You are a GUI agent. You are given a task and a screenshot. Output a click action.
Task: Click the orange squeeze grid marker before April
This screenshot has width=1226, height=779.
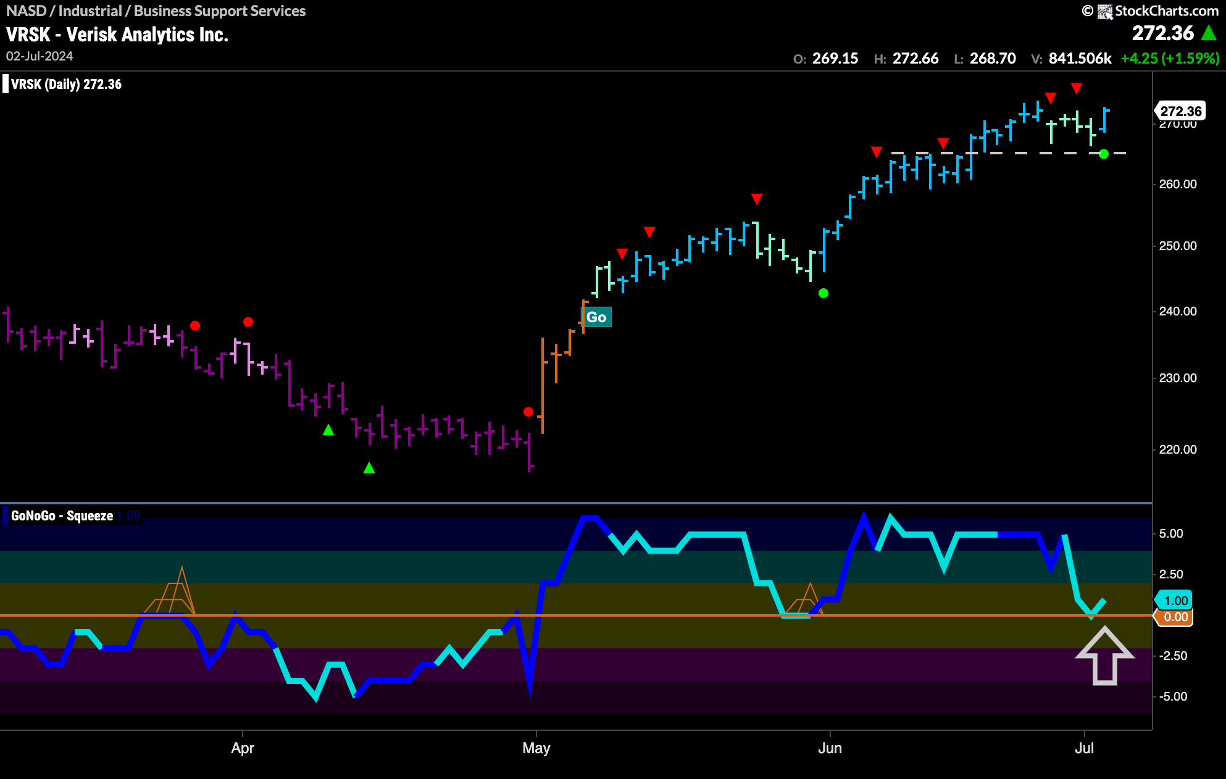pos(169,590)
